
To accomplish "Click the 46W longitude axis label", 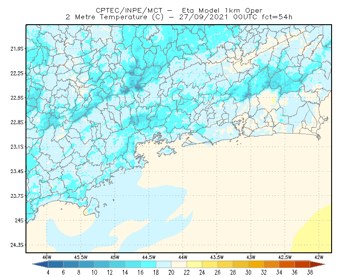I will point(47,257).
